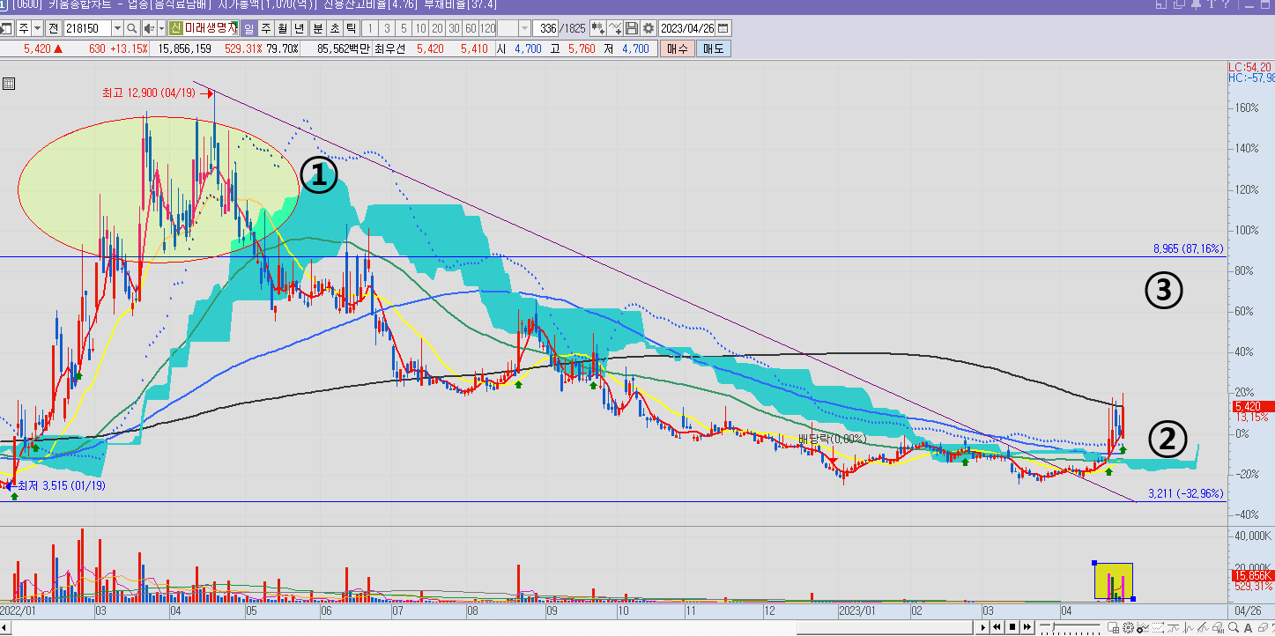Choose the 5 interval button

[x=404, y=28]
